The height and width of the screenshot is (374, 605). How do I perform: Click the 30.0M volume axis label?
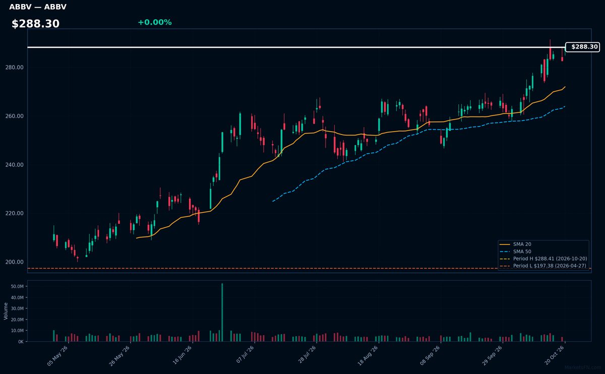[17, 308]
